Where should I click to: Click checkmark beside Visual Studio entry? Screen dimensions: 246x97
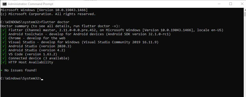click(4, 42)
